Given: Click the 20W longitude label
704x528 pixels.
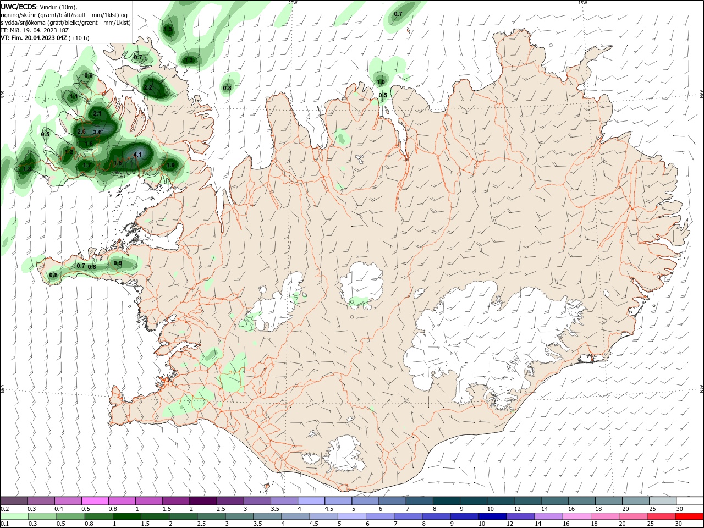Looking at the screenshot, I should [293, 3].
